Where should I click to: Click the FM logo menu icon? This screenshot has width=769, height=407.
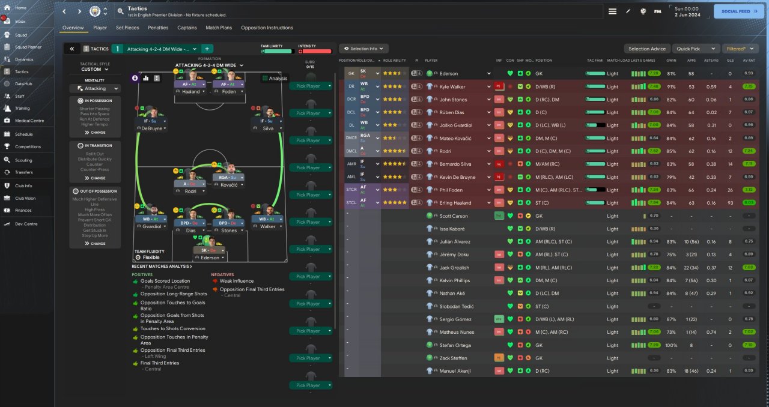point(657,11)
